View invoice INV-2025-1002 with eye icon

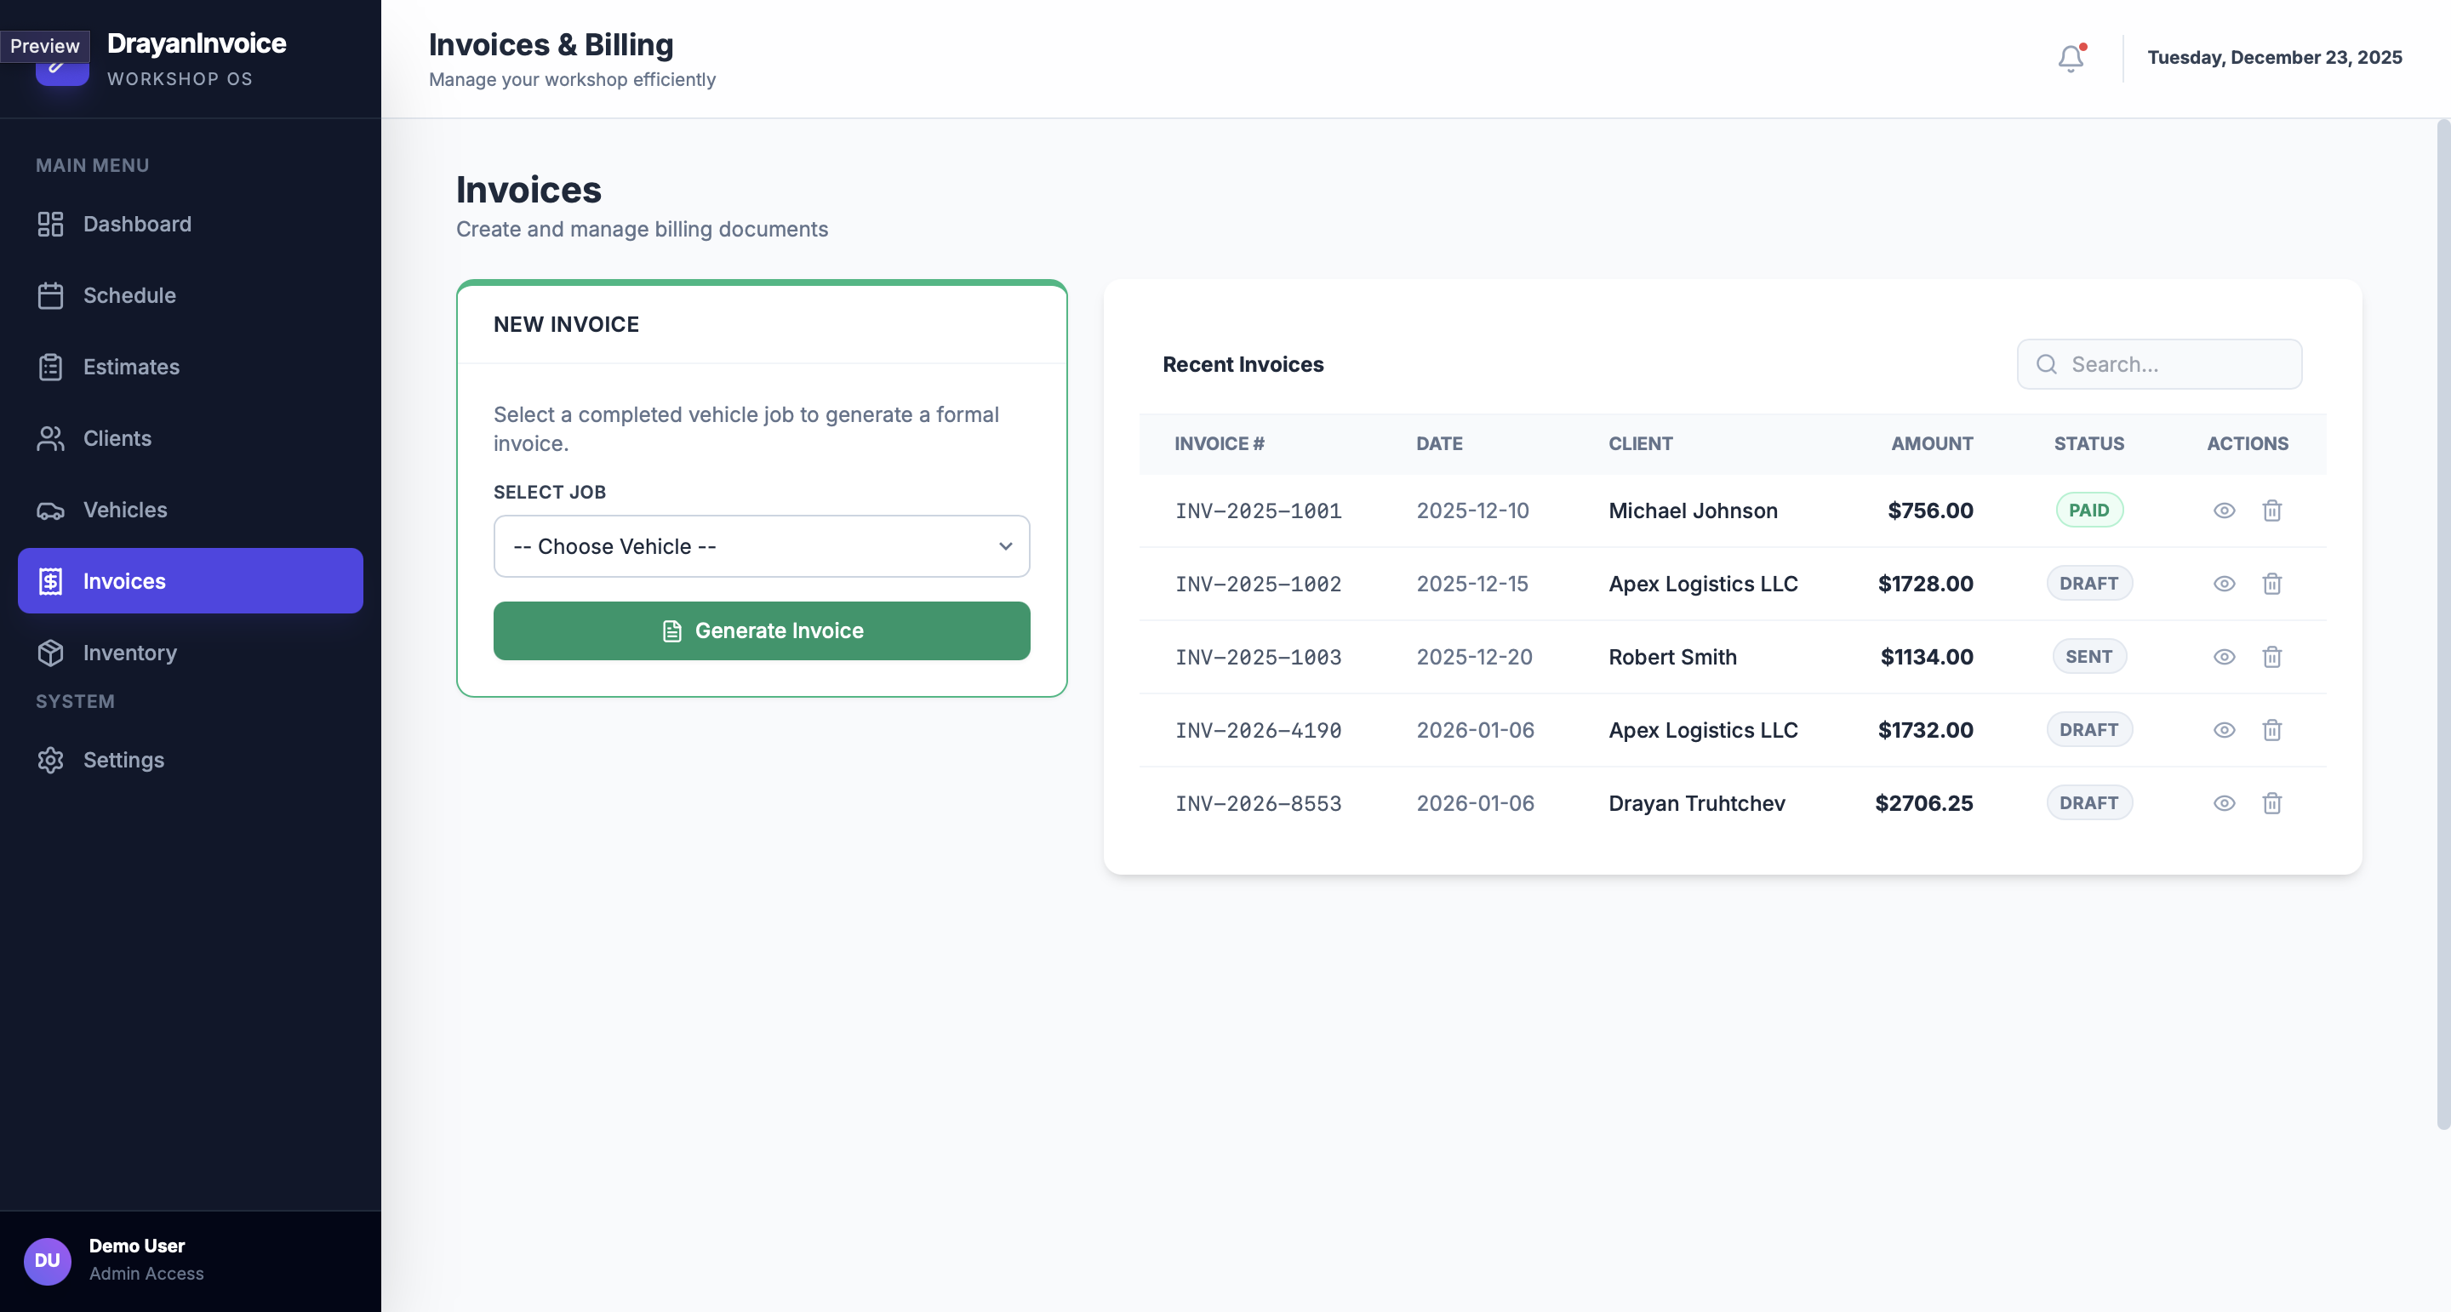click(2224, 585)
